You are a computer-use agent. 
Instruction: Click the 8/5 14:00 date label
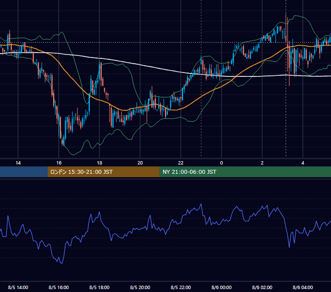[18, 287]
